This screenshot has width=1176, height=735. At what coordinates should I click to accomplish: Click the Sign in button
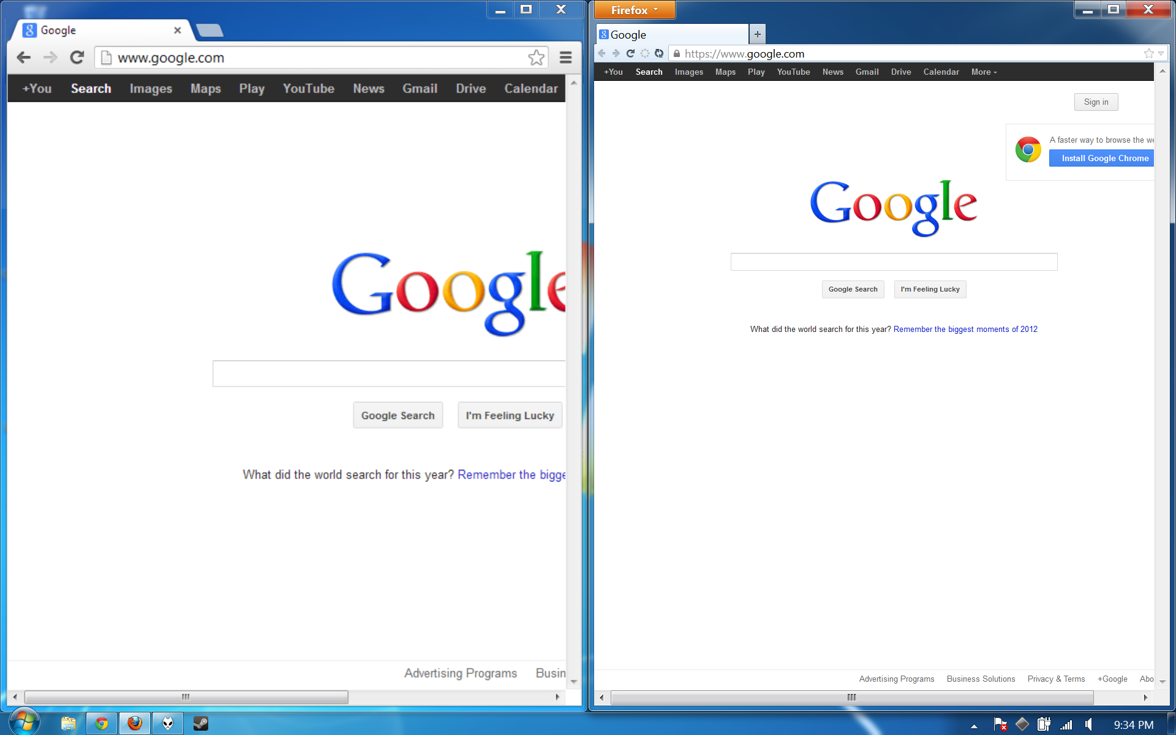[x=1096, y=102]
